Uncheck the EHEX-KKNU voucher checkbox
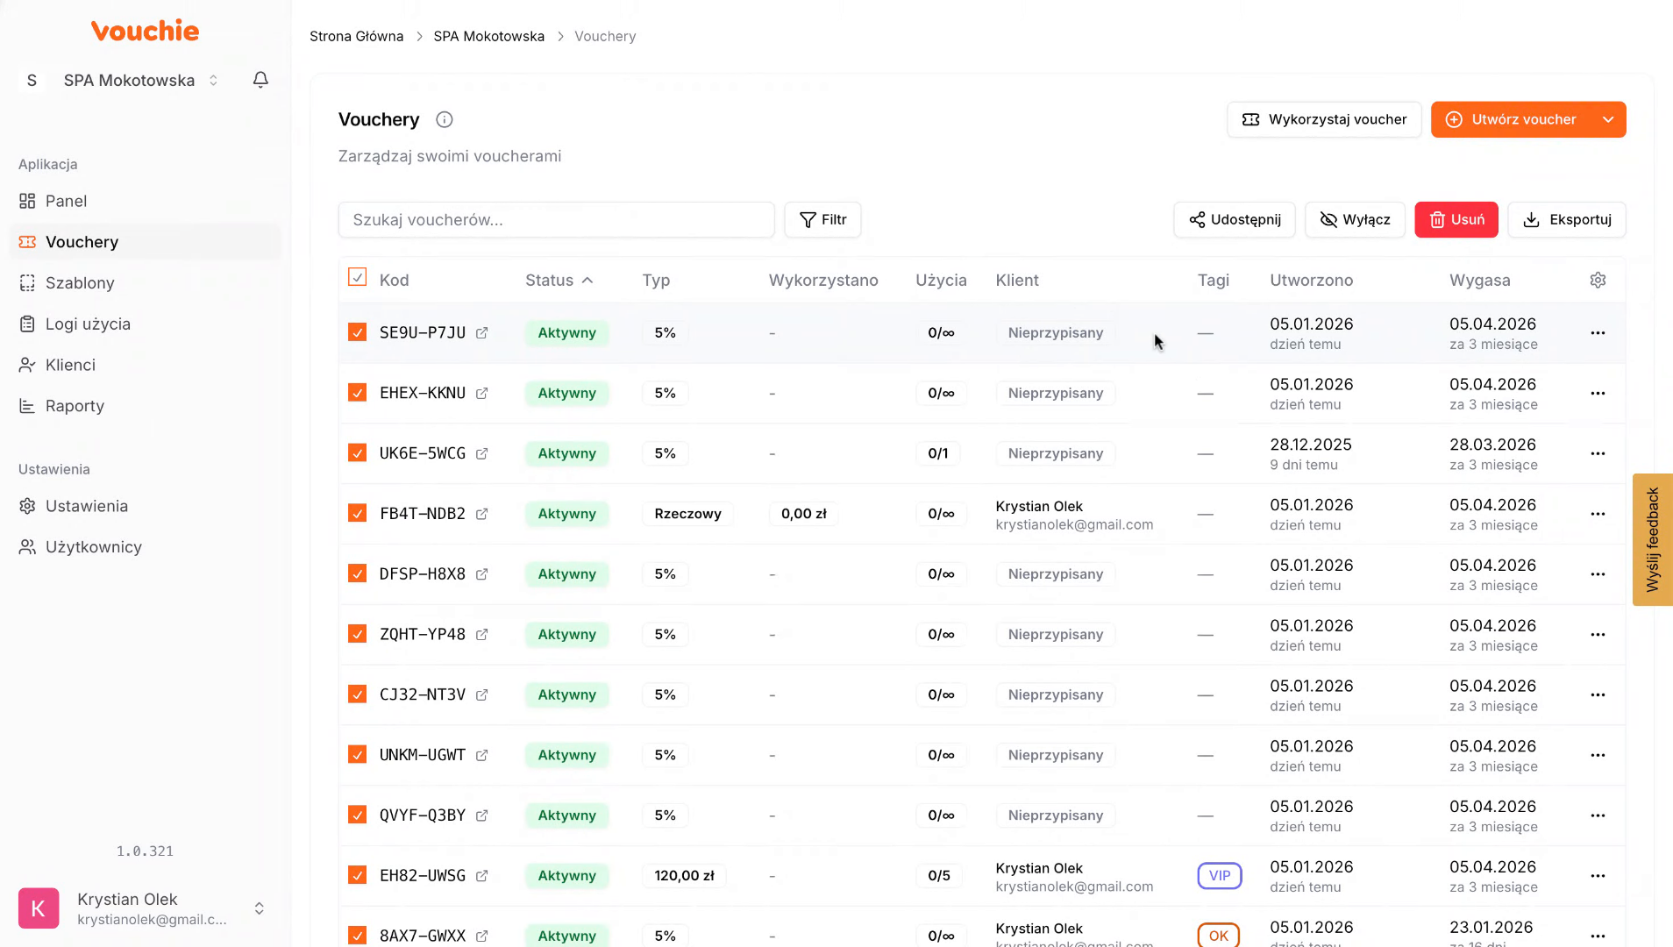This screenshot has height=947, width=1673. point(357,393)
